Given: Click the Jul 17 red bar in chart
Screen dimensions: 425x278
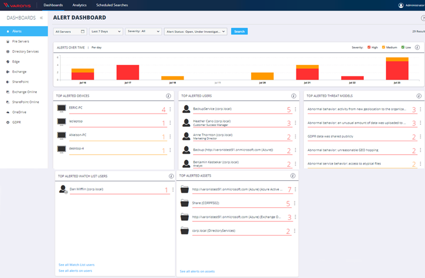Looking at the screenshot, I should [x=127, y=72].
